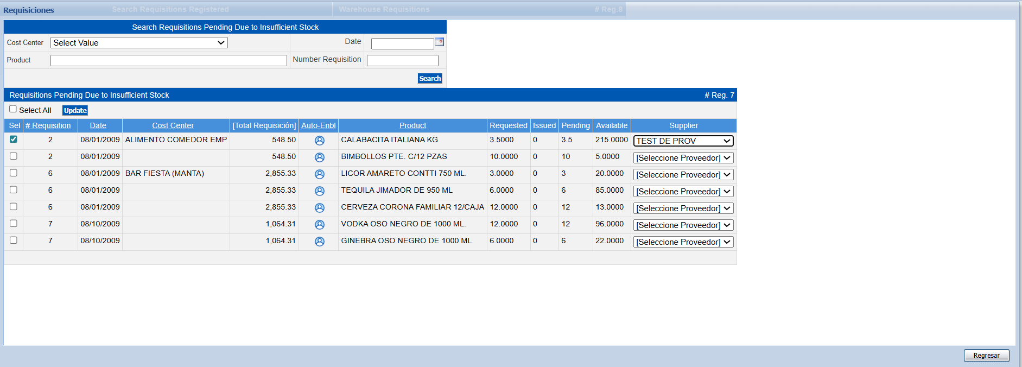Screen dimensions: 1022x367
Task: Uncheck the CALABACITA ITALIANA row checkbox
Action: tap(14, 140)
